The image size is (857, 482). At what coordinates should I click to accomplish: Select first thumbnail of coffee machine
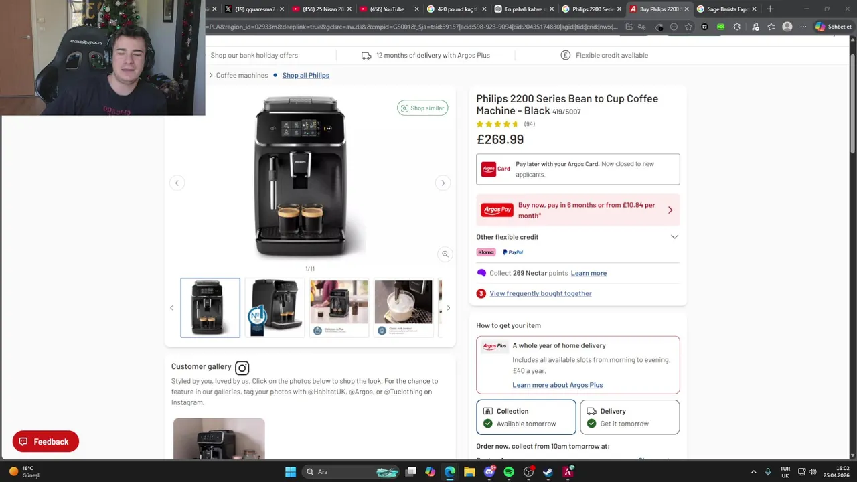click(210, 307)
